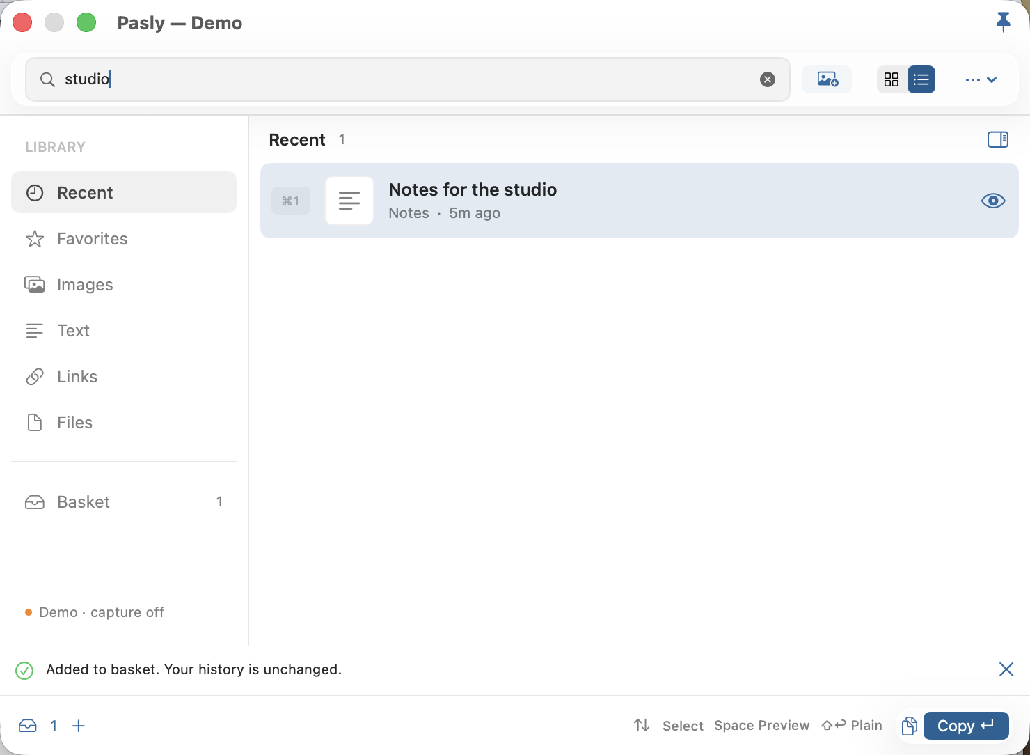The image size is (1030, 755).
Task: Open Recent in the library sidebar
Action: (124, 192)
